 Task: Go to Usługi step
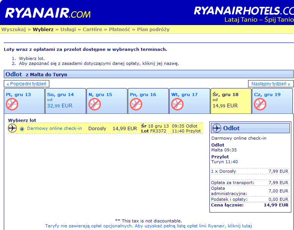68,30
